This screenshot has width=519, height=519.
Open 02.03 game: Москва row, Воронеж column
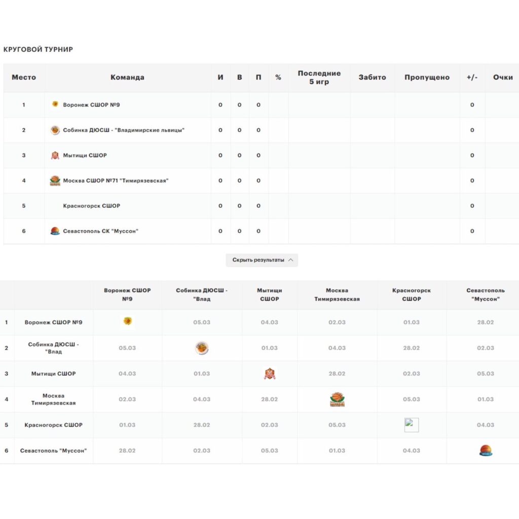[x=127, y=399]
